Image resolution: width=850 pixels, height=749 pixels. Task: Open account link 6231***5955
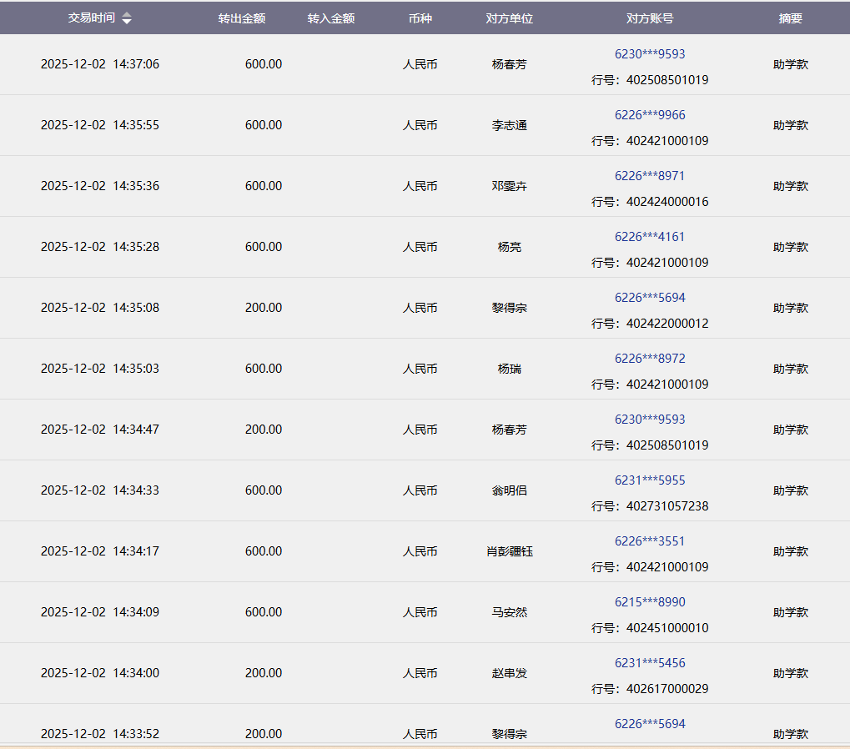[650, 480]
